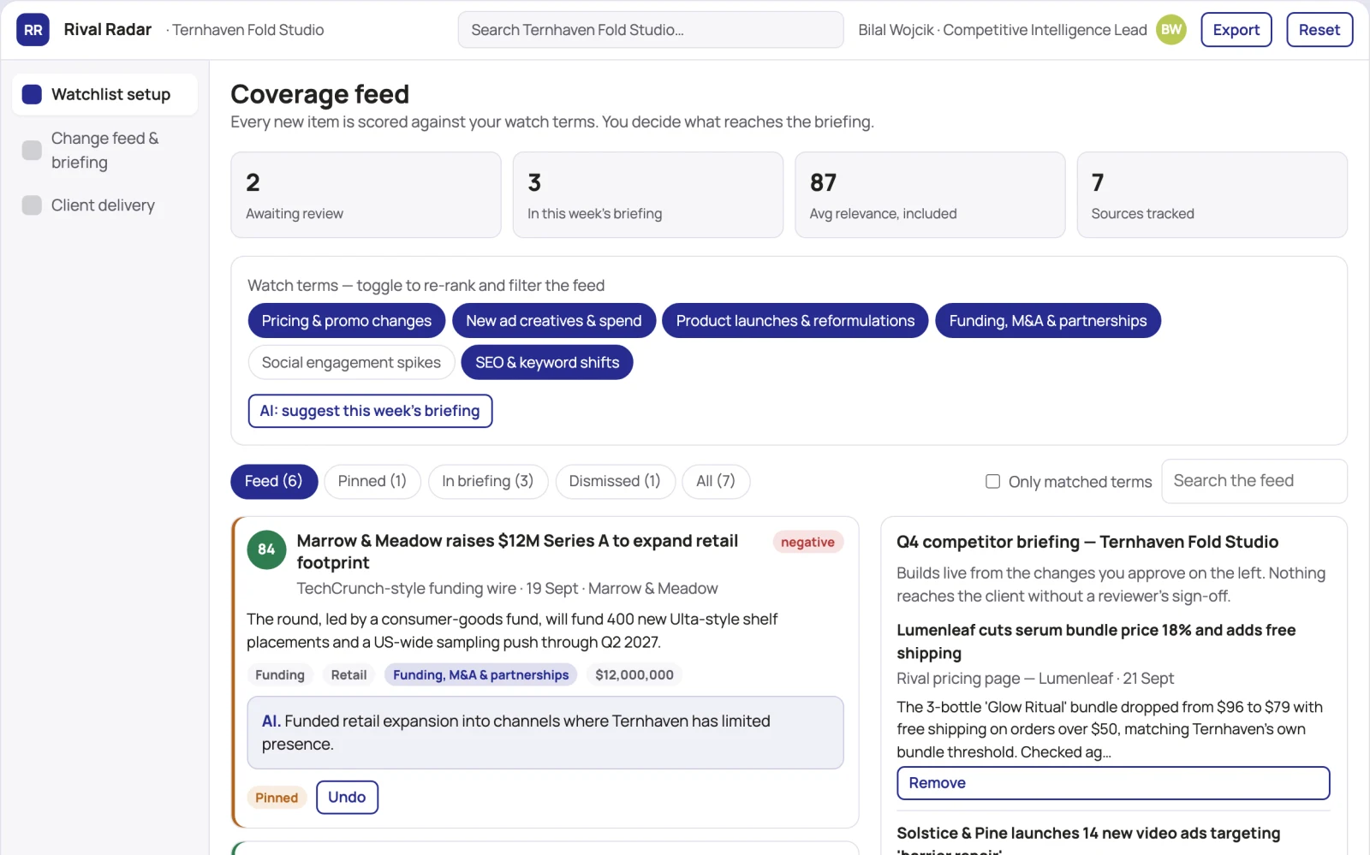Switch to the In briefing (3) tab
This screenshot has width=1370, height=855.
(x=488, y=481)
